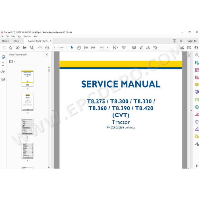The height and width of the screenshot is (199, 199).
Task: Open notifications bell icon
Action: 181,41
